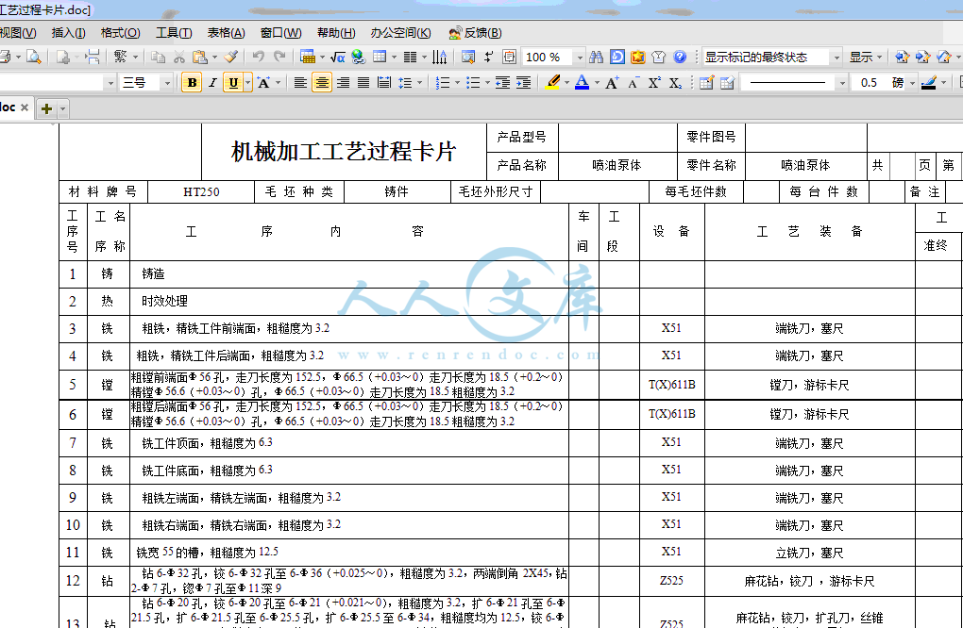The width and height of the screenshot is (963, 628).
Task: Click the 反馈(B) feedback button
Action: 475,33
